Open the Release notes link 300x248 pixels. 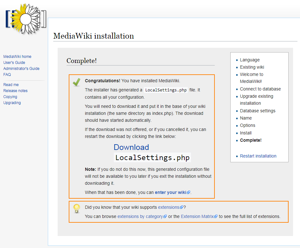[x=15, y=91]
